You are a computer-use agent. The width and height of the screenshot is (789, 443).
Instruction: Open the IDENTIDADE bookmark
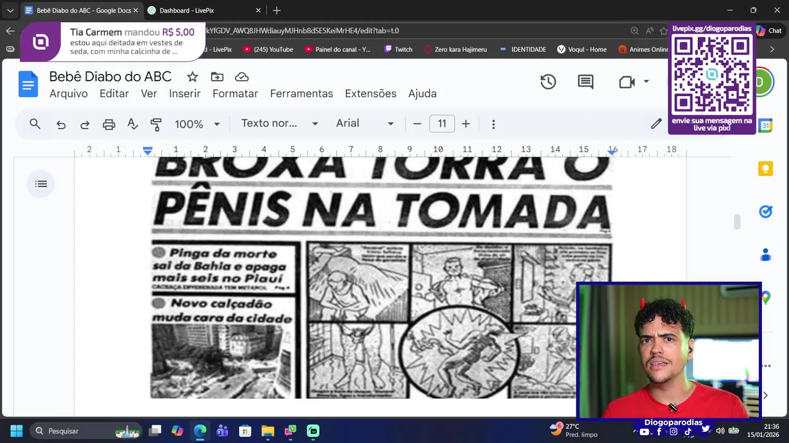coord(523,49)
